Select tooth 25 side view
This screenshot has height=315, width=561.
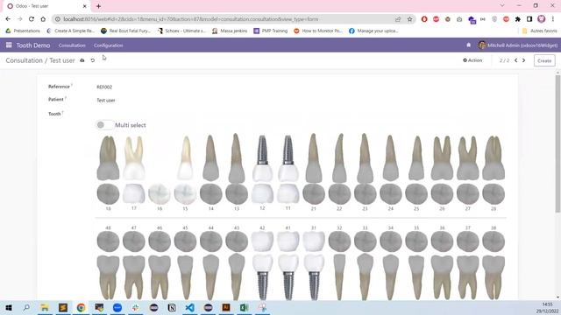(x=416, y=157)
